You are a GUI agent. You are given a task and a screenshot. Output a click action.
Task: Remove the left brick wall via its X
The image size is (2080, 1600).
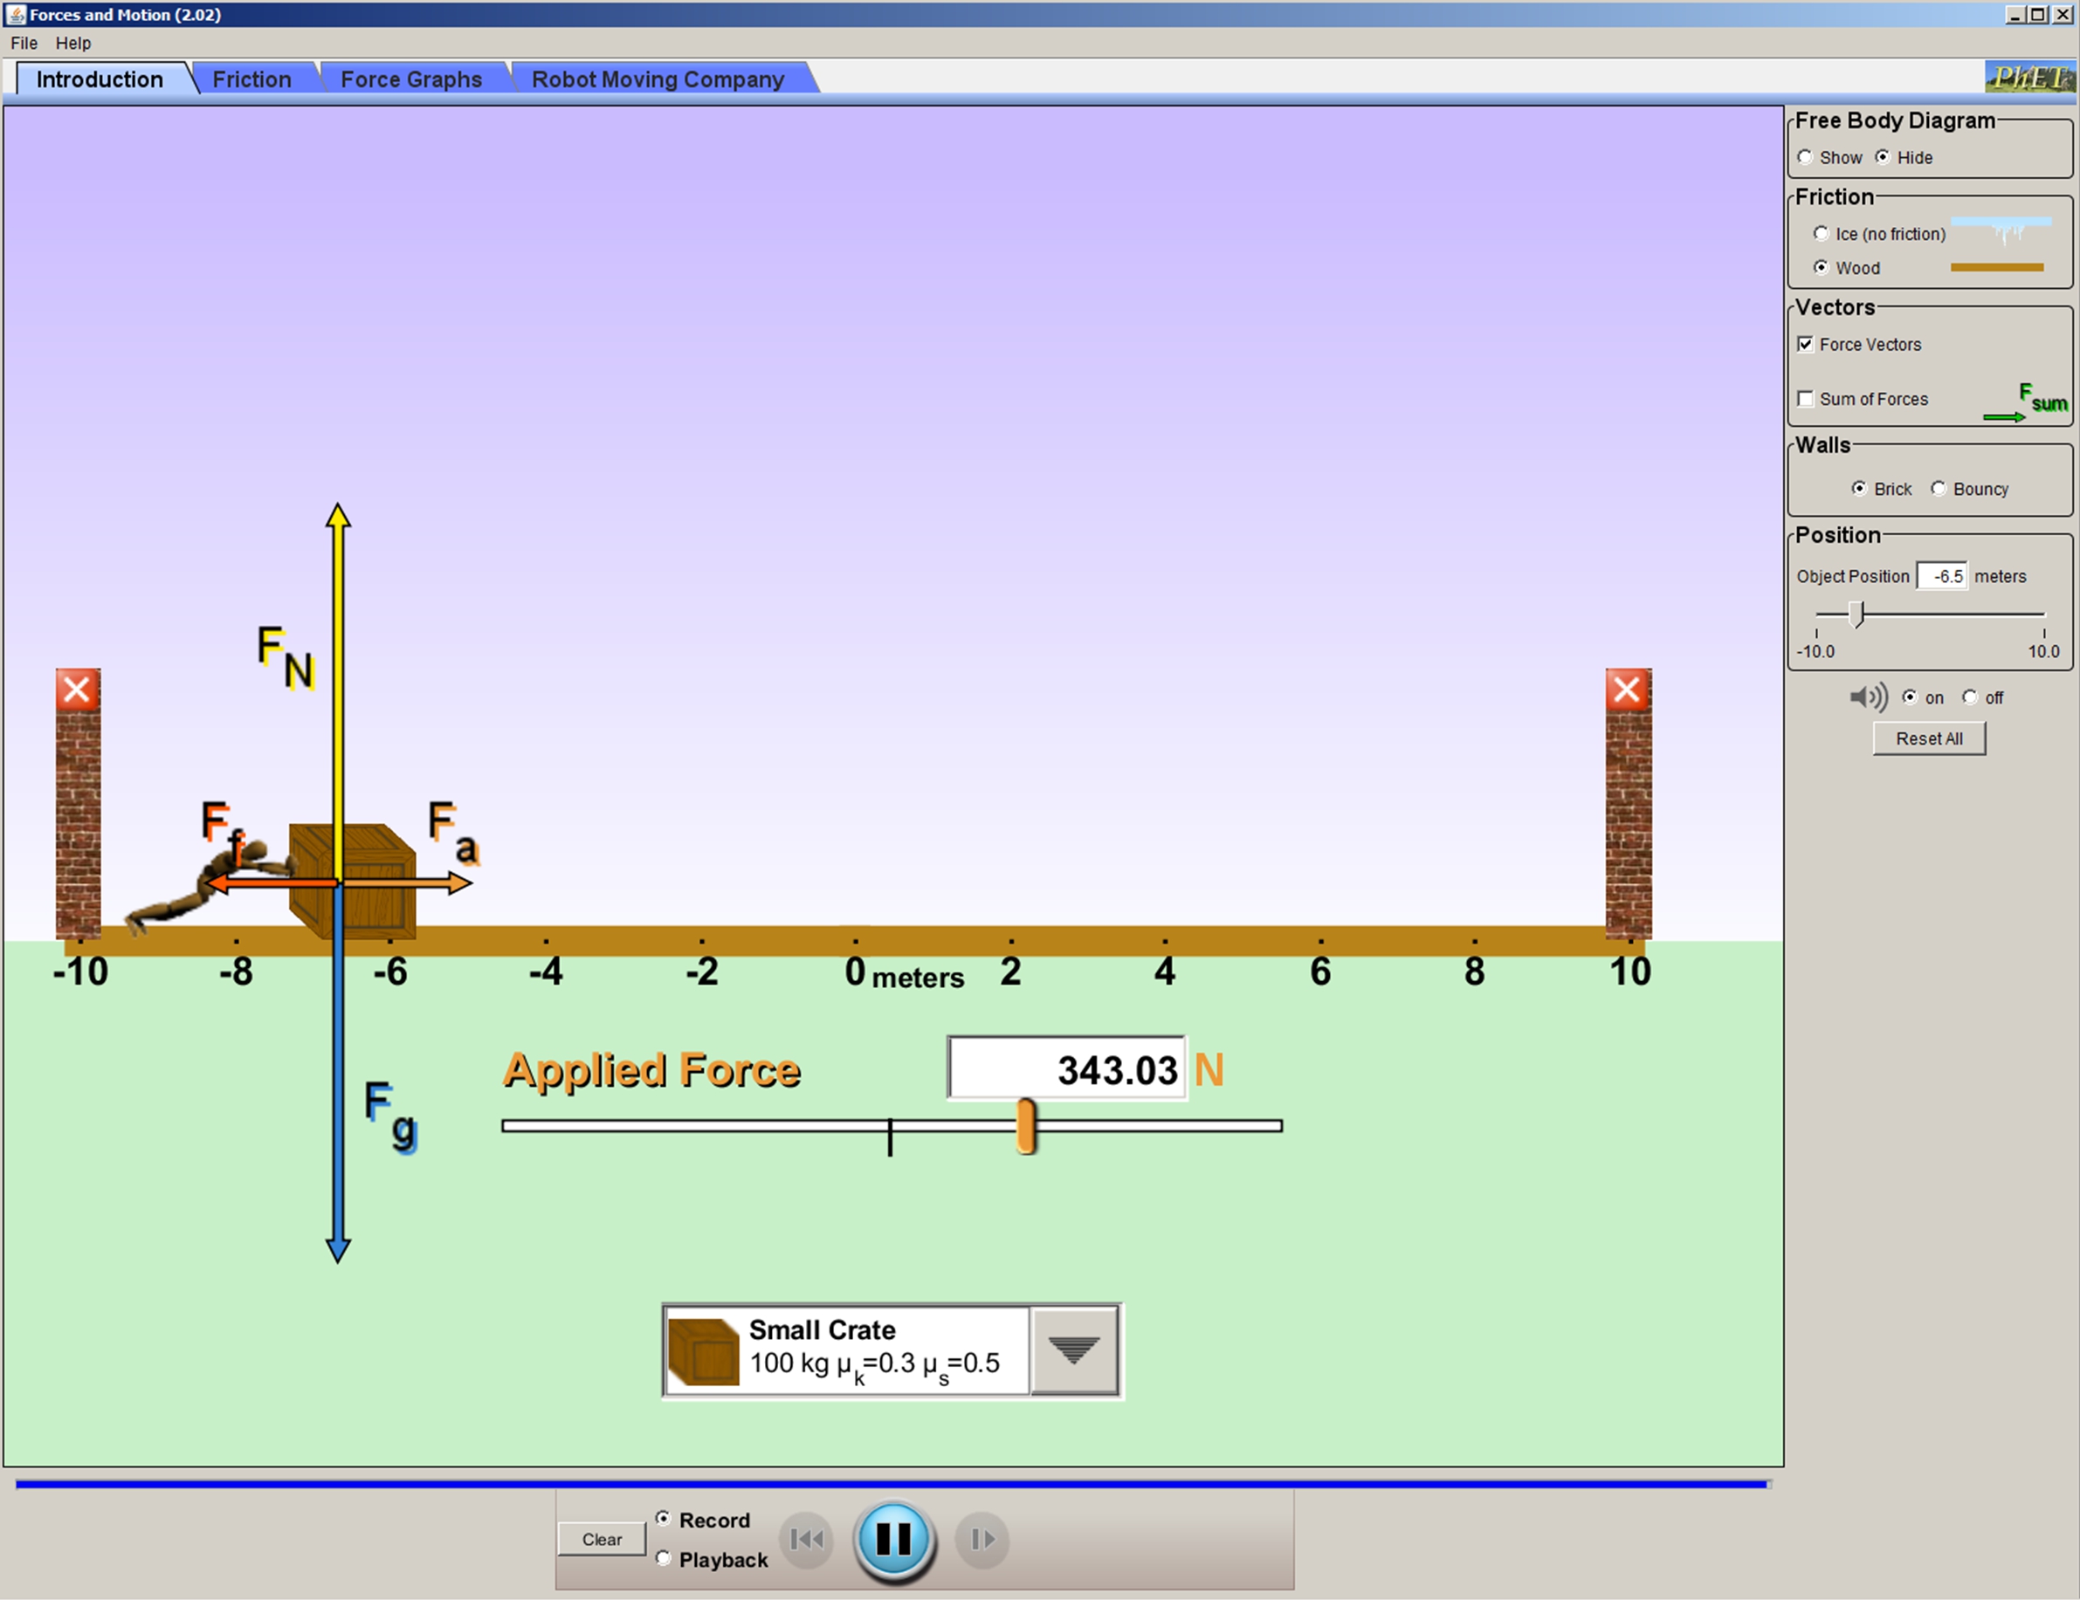point(77,689)
